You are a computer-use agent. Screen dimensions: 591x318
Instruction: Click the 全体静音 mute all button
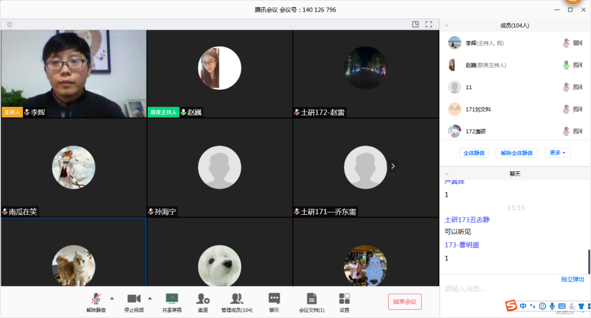coord(474,153)
